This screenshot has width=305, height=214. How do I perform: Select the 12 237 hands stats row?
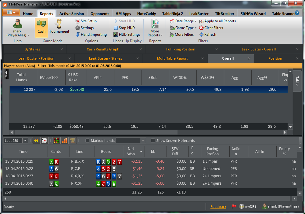pyautogui.click(x=149, y=90)
